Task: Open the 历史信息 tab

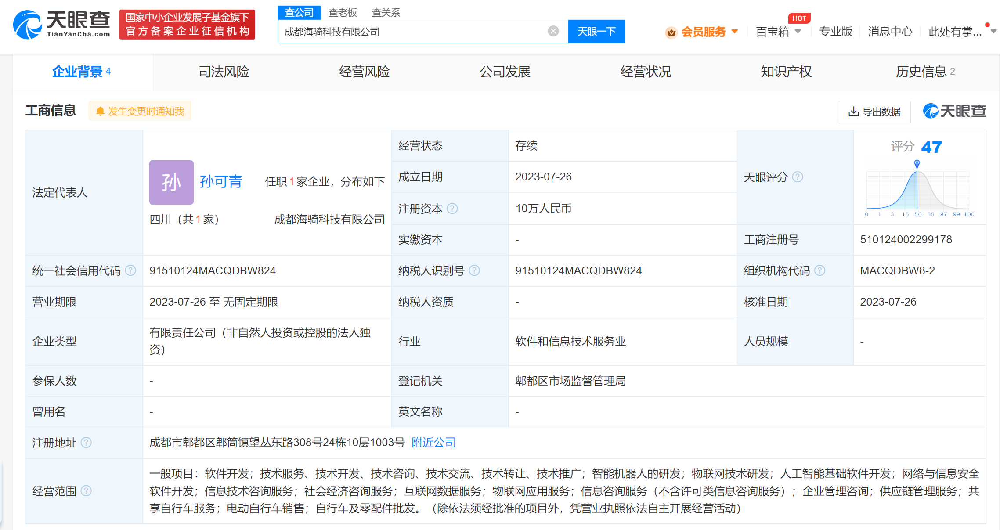Action: coord(925,72)
